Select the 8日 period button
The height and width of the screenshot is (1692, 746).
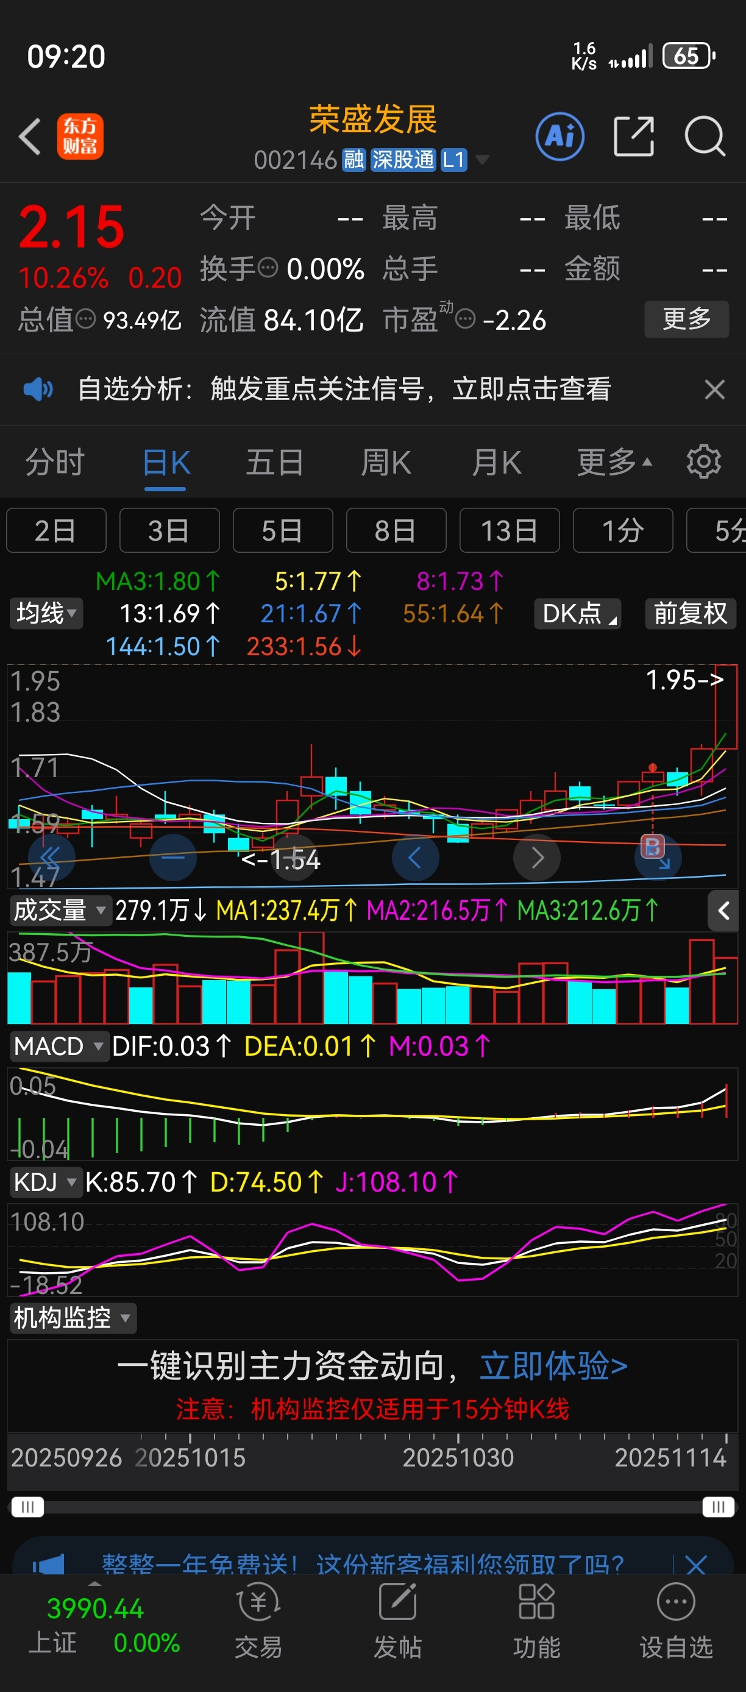coord(396,530)
